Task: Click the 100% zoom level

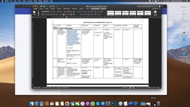Action: 158,88
